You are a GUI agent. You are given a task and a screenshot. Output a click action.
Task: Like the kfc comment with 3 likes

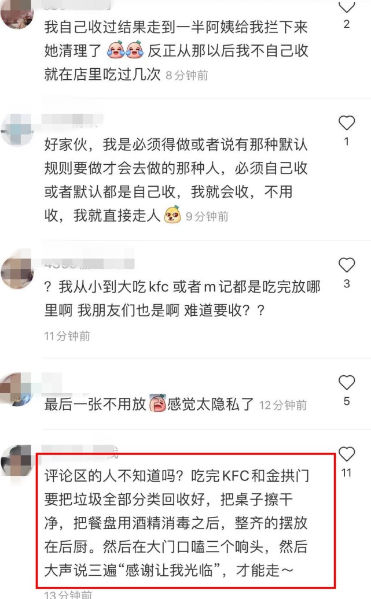[347, 265]
